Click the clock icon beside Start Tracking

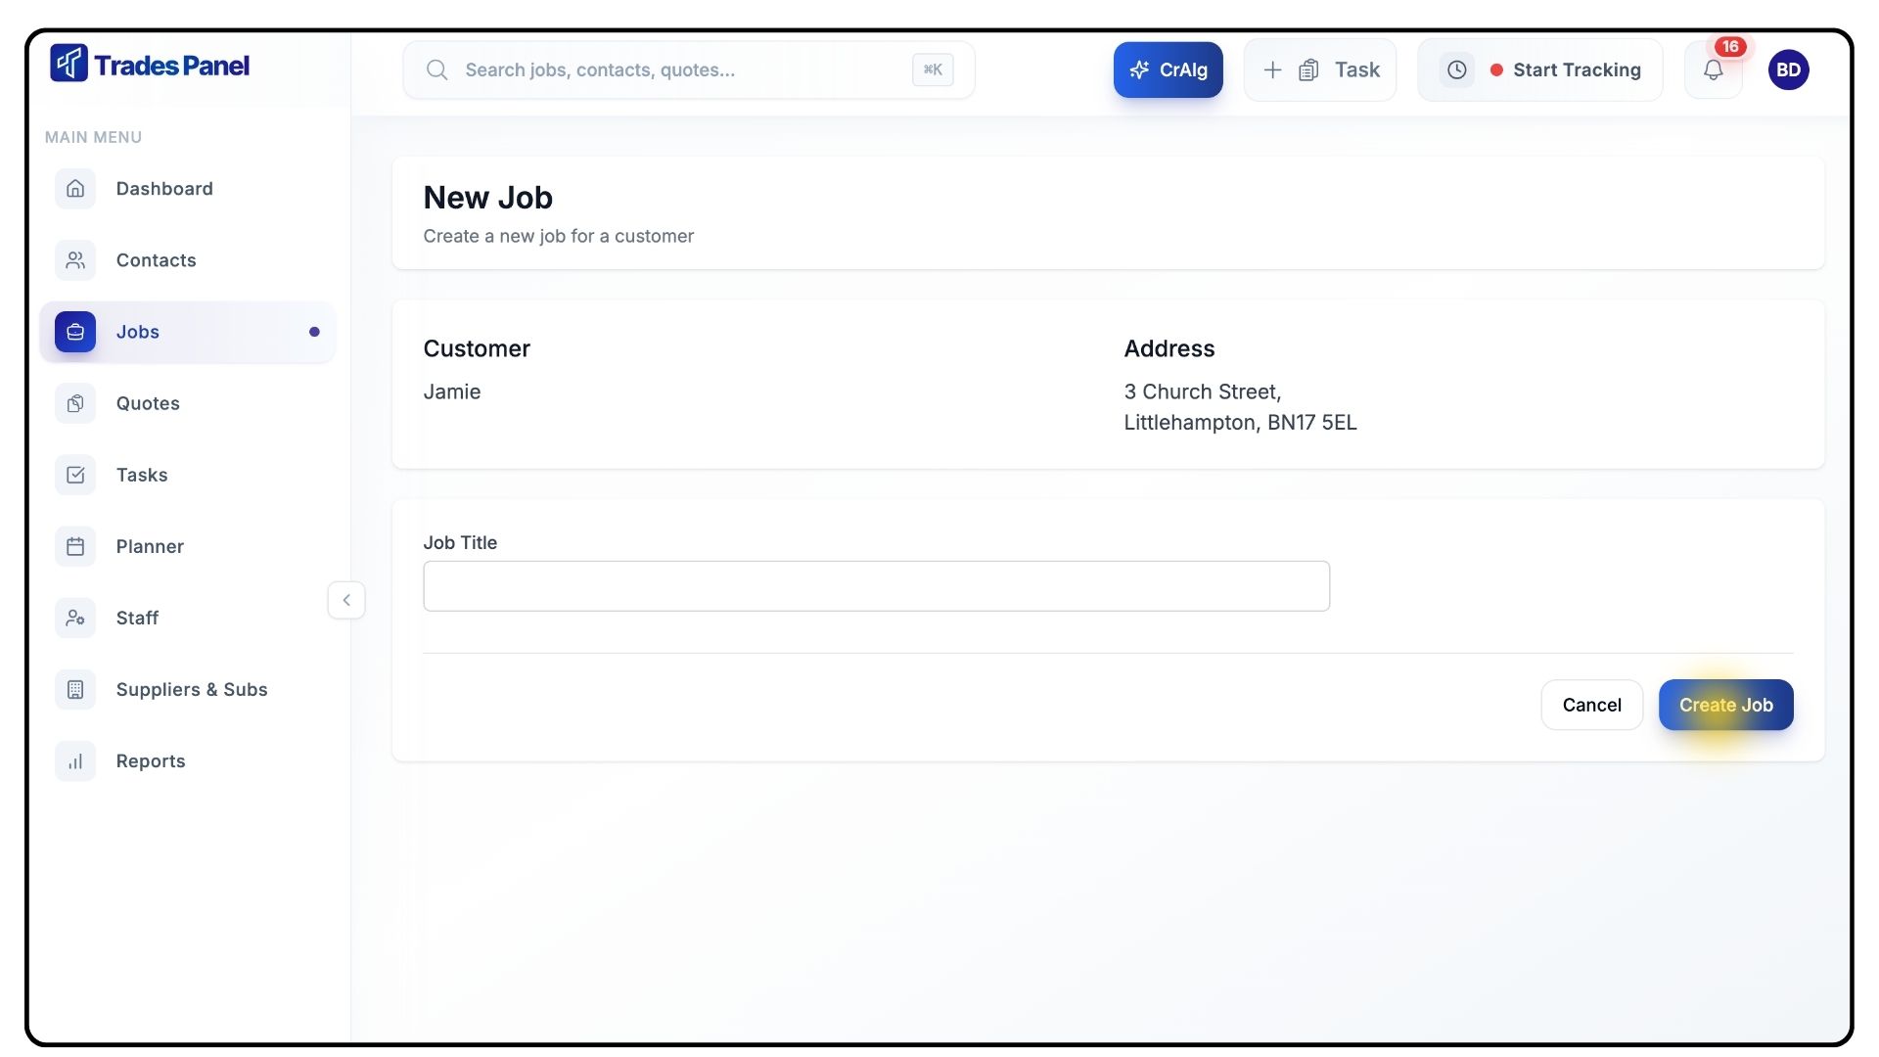(1456, 69)
